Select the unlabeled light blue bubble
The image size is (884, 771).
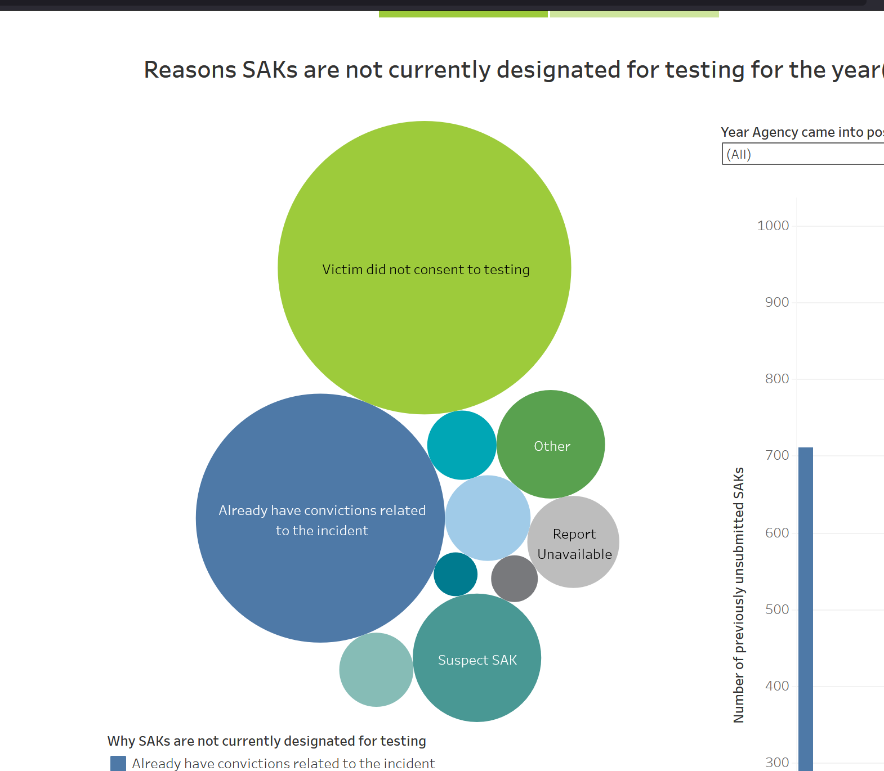488,518
